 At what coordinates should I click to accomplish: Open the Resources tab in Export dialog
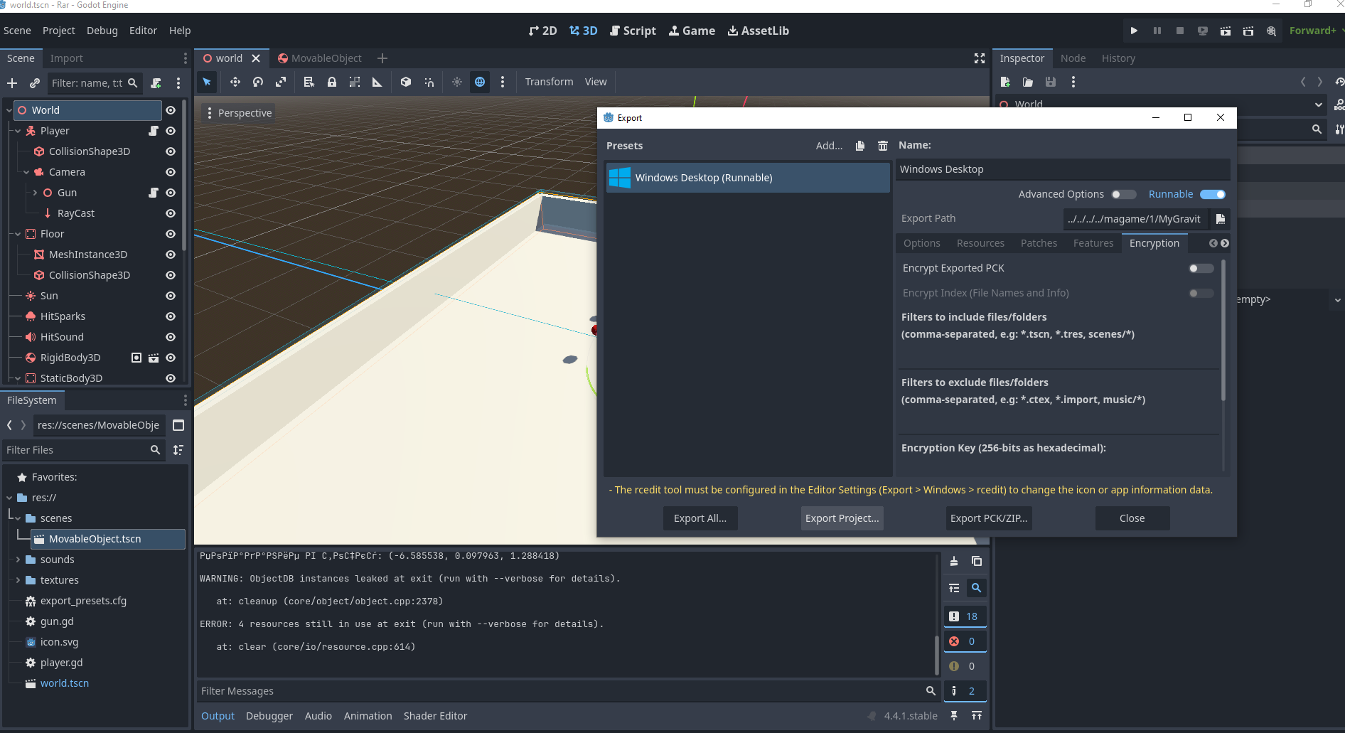coord(980,243)
